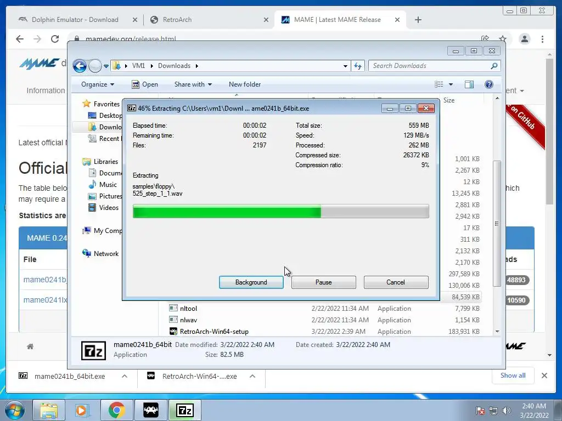Open Windows Media Player from taskbar
This screenshot has height=421, width=562.
pyautogui.click(x=83, y=410)
